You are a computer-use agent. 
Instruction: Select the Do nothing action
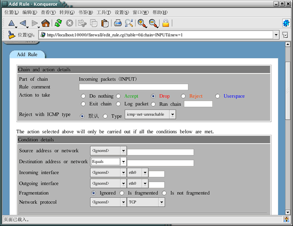[x=84, y=96]
